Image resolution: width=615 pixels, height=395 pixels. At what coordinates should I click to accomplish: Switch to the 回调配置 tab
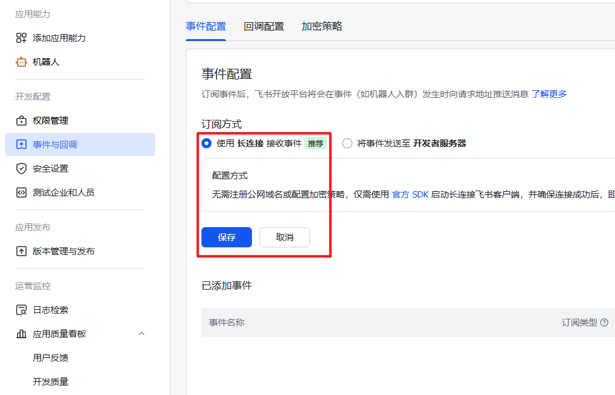(264, 26)
